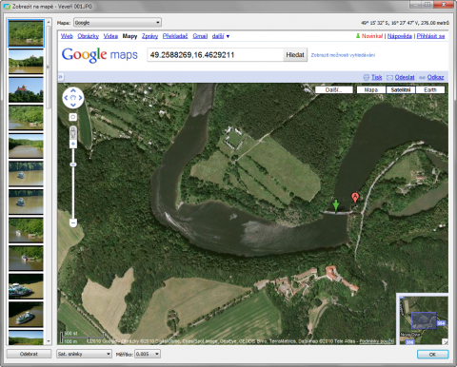Click the Odkaz link

click(435, 77)
